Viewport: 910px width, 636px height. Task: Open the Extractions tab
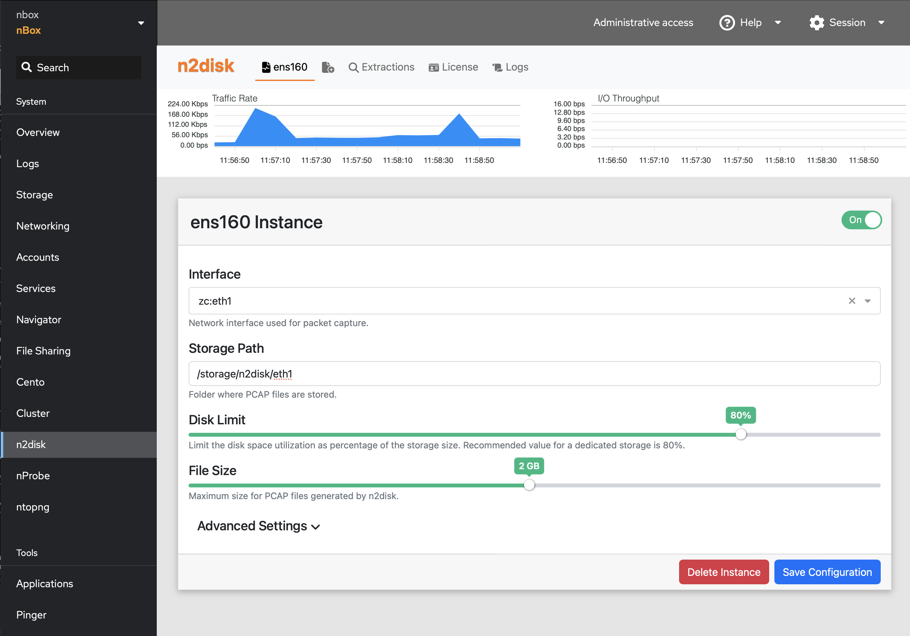[x=381, y=67]
